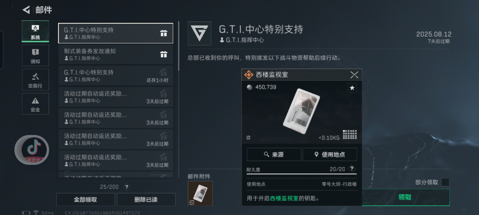Open the 交易行 mail tab
479x215 pixels.
pos(35,80)
